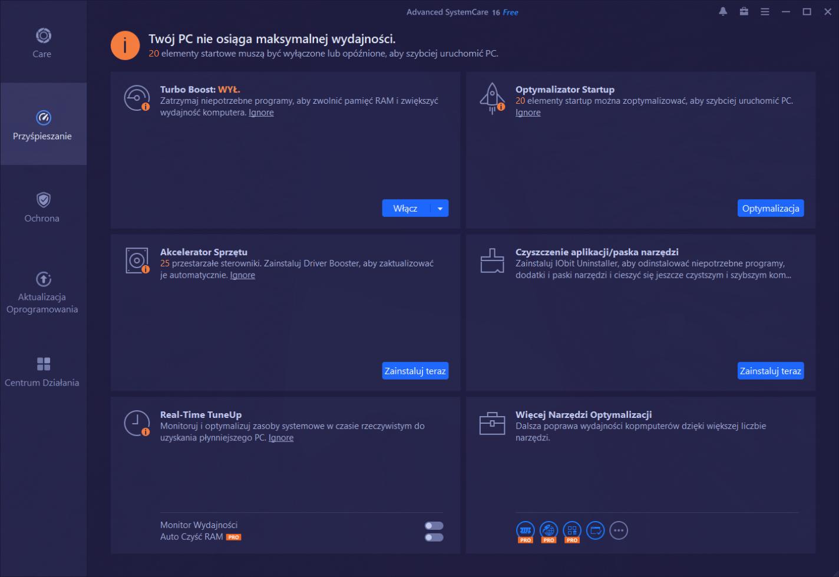Click the Optymalizator Startup rocket icon
Image resolution: width=839 pixels, height=577 pixels.
(x=491, y=98)
